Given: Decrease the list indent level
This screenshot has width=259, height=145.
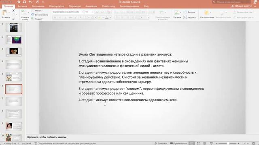Looking at the screenshot, I should point(132,12).
